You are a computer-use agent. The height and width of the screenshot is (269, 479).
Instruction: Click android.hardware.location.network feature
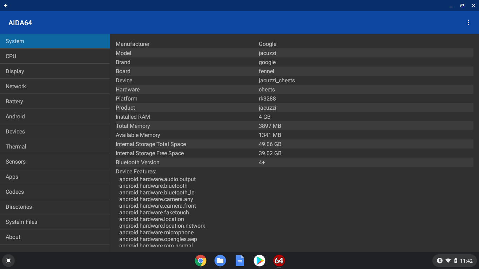(162, 226)
